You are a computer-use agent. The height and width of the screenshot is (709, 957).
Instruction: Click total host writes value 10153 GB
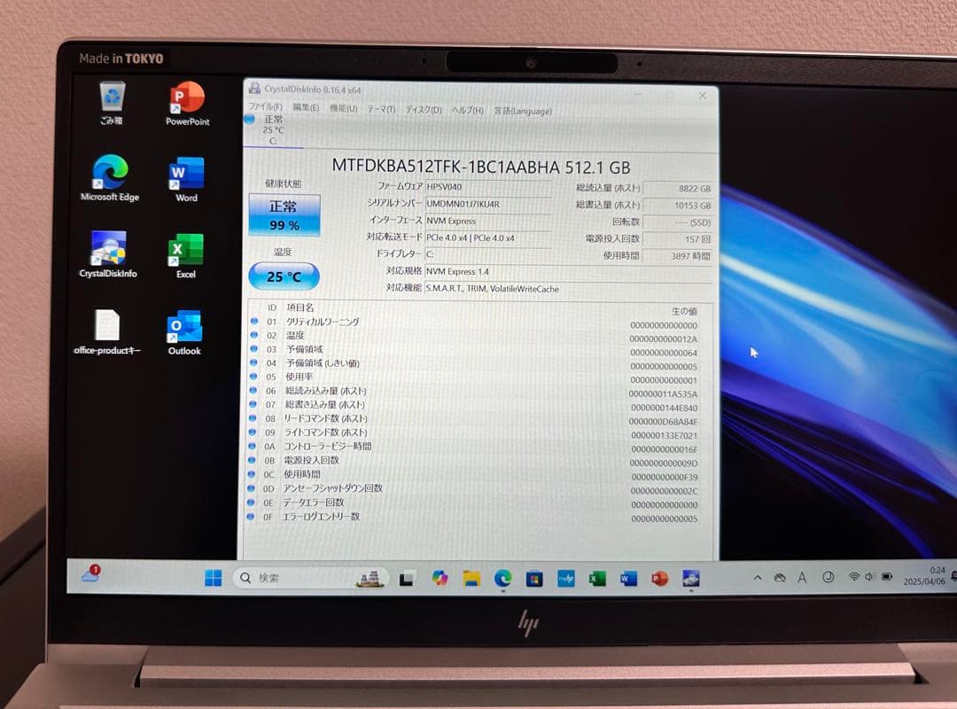point(678,206)
